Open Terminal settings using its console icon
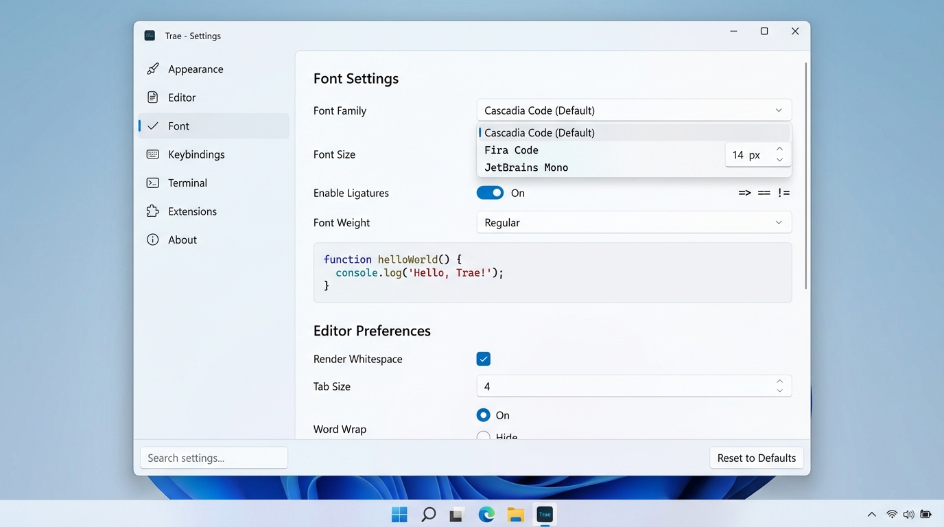The height and width of the screenshot is (527, 944). click(x=152, y=183)
